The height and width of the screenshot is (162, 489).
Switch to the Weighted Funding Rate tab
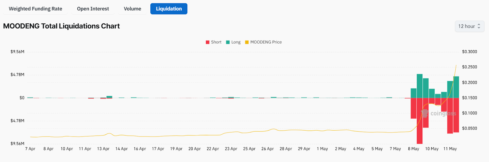35,9
